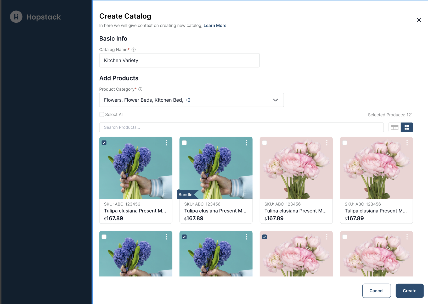Open kebab menu on third top-row product
This screenshot has height=304, width=428.
327,143
